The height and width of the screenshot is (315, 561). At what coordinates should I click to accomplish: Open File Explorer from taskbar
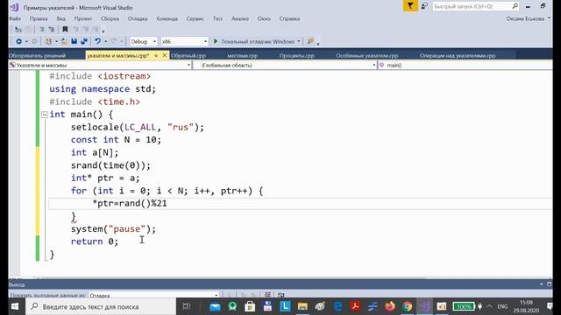302,306
